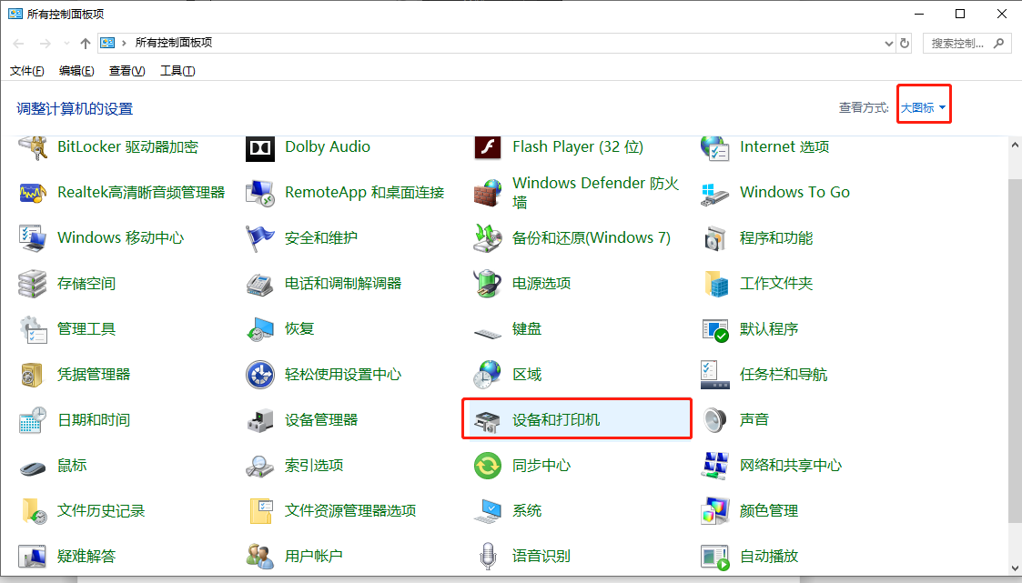
Task: Open the 查看方式 大图标 dropdown
Action: (x=923, y=108)
